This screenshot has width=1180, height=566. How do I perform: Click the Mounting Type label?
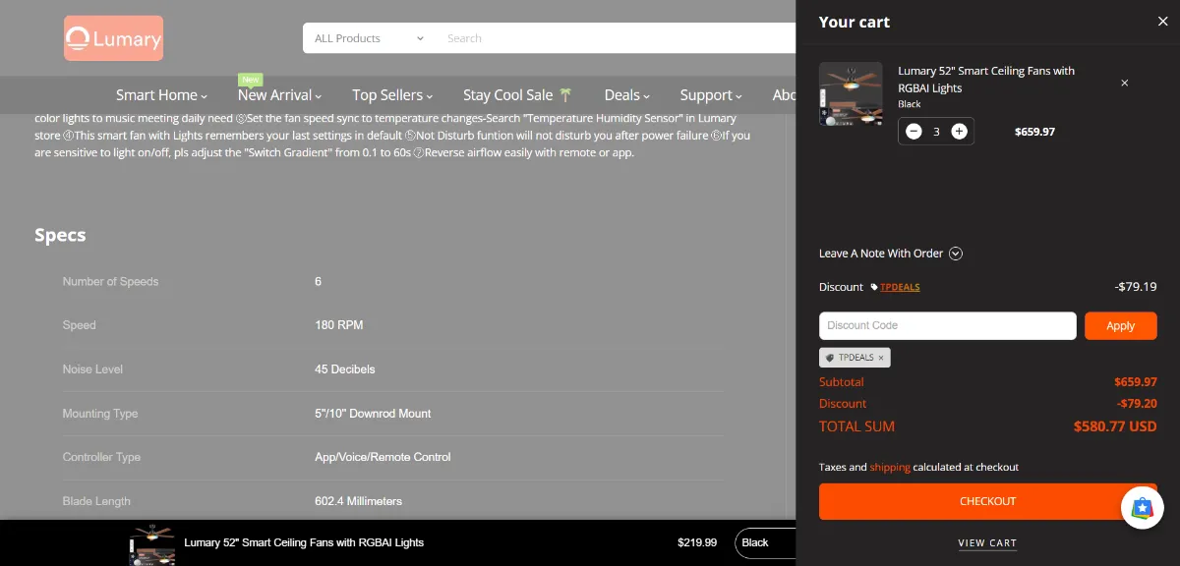pos(100,414)
